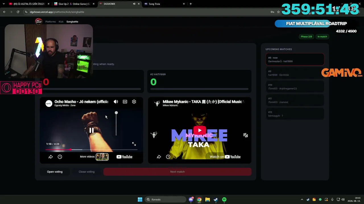
Task: Click the In match status badge
Action: [x=322, y=37]
